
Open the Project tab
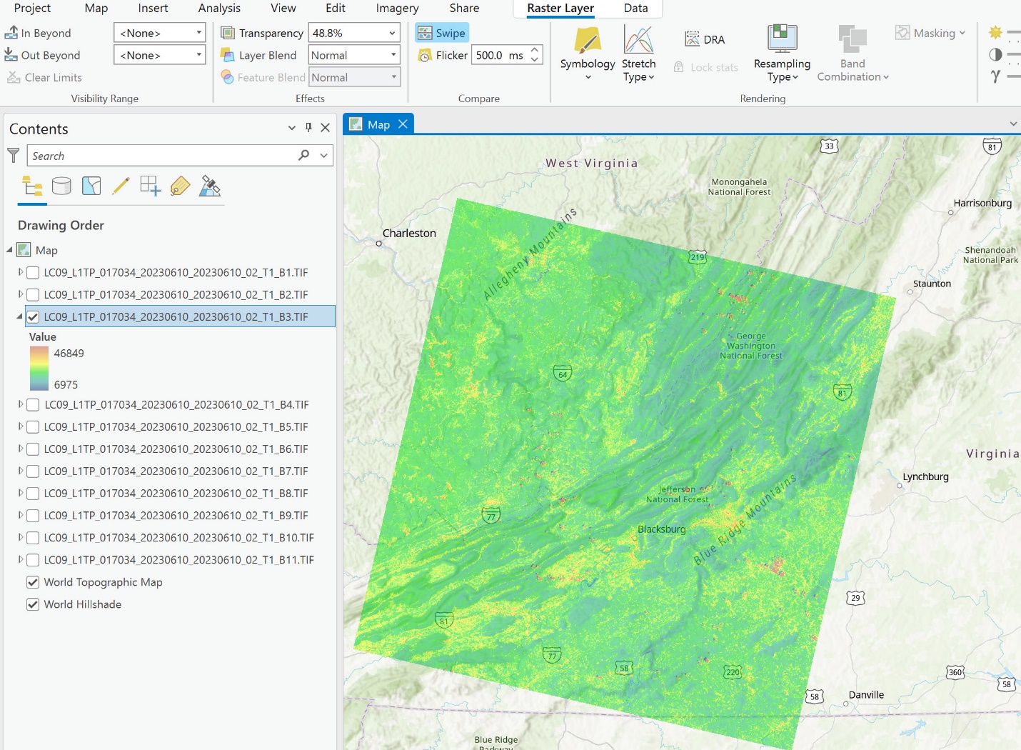coord(32,8)
